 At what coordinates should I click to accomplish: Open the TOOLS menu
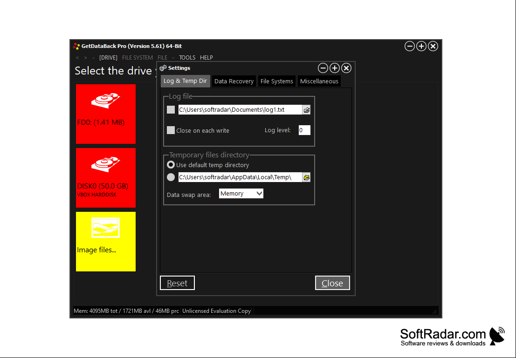coord(187,58)
